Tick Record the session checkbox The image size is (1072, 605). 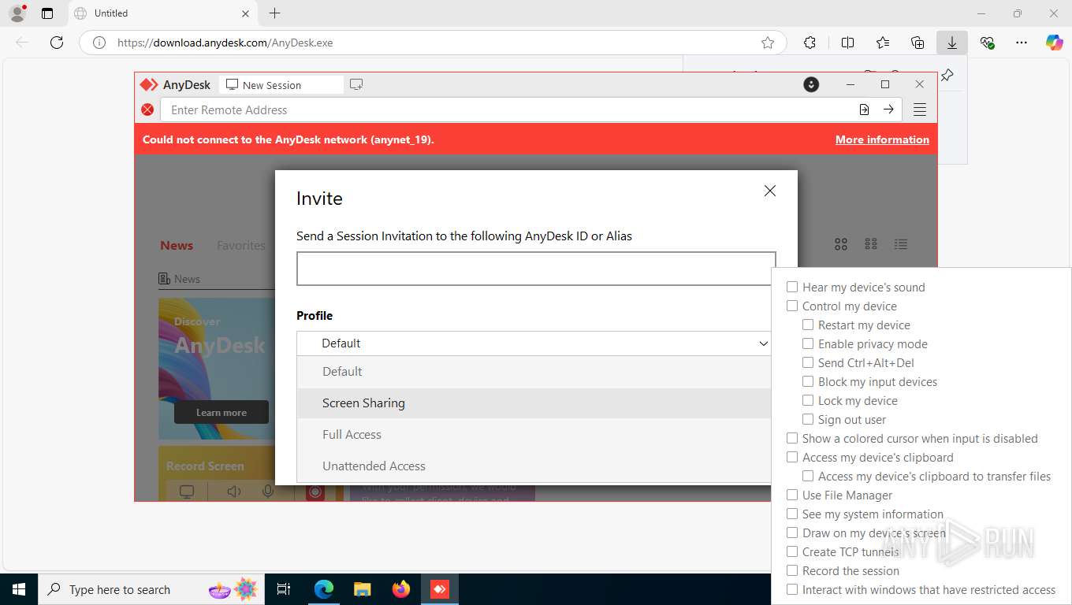tap(792, 570)
